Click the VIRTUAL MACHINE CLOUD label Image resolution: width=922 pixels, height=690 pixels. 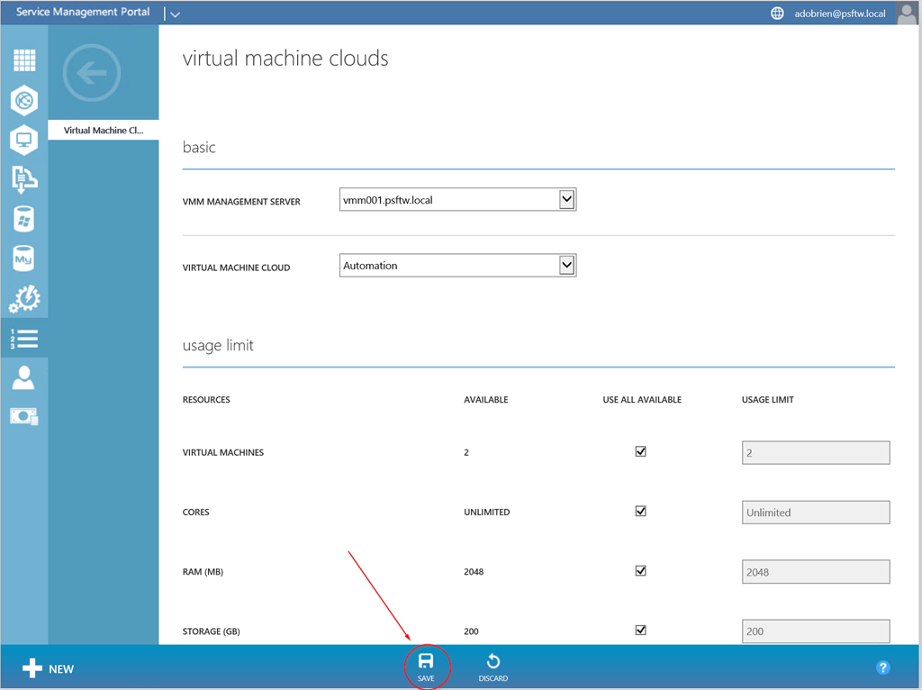pos(237,268)
